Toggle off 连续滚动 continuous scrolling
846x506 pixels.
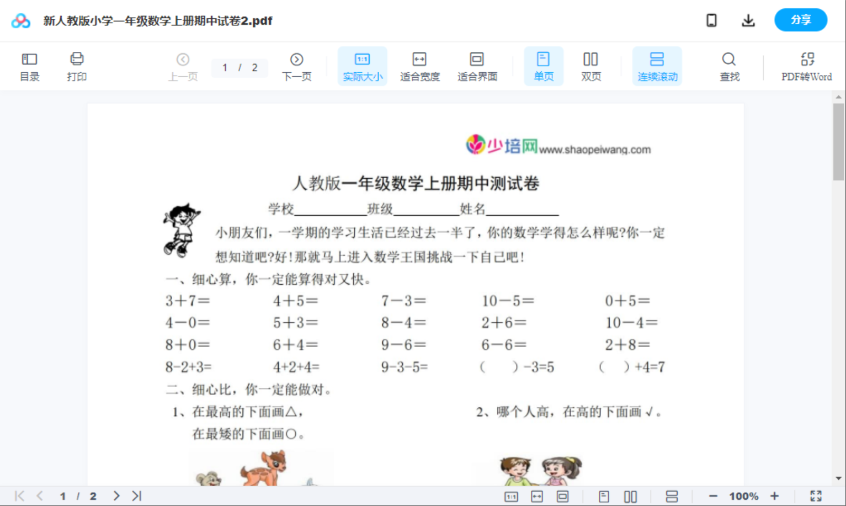(657, 66)
